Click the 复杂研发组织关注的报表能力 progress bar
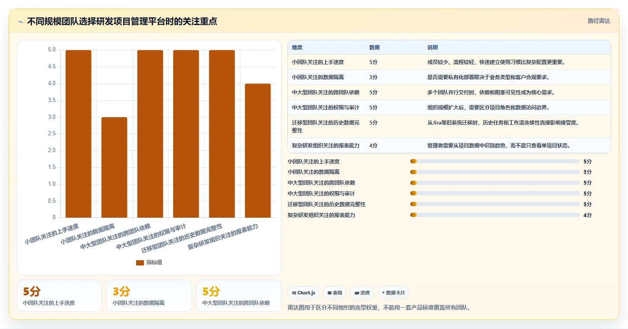This screenshot has height=329, width=628. [495, 215]
